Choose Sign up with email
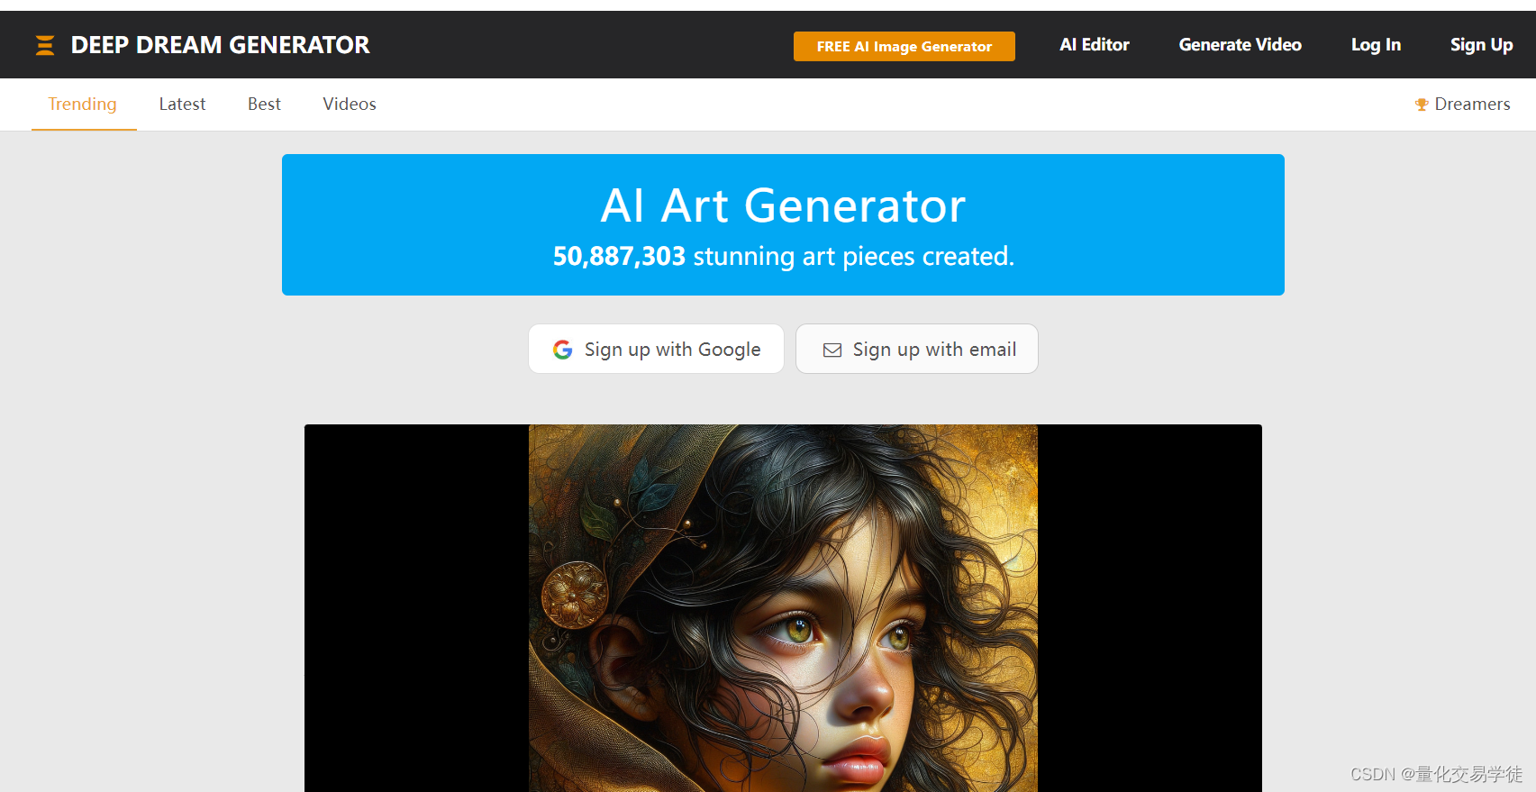The height and width of the screenshot is (792, 1536). 917,349
